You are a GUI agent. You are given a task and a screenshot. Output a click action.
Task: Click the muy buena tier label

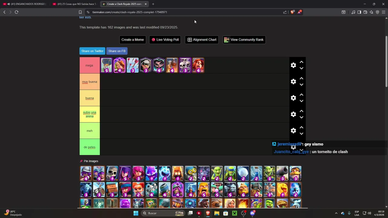tap(89, 82)
